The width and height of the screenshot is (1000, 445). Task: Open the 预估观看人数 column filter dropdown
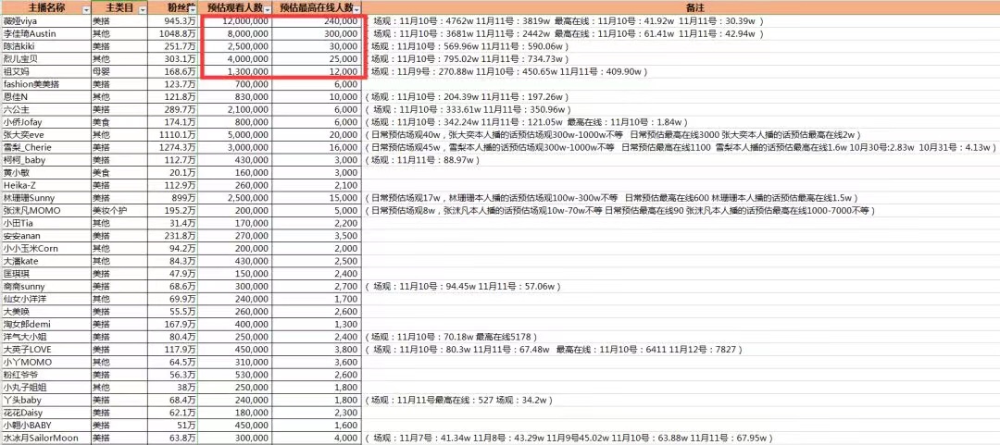click(x=268, y=9)
